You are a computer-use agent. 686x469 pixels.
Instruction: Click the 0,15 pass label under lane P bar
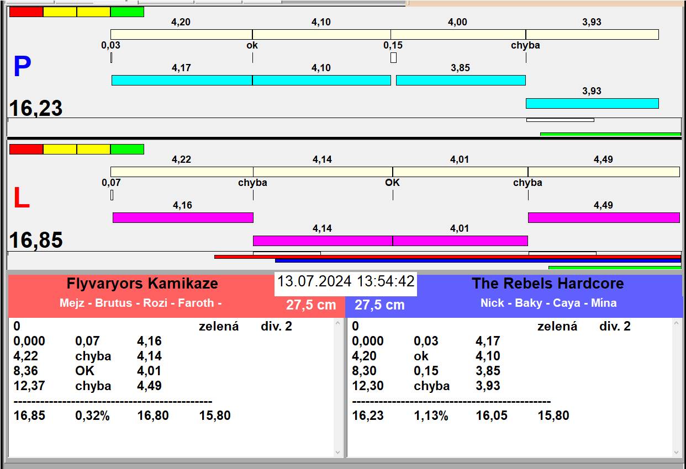pos(393,45)
